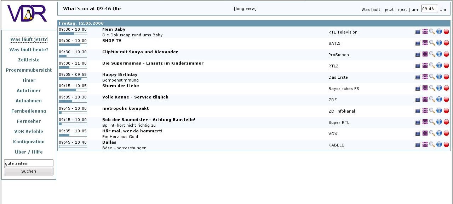Open VDR Befehle in the sidebar
This screenshot has width=453, height=204.
(x=29, y=131)
